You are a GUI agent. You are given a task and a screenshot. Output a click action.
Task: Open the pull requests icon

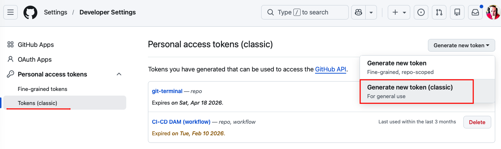tap(439, 12)
